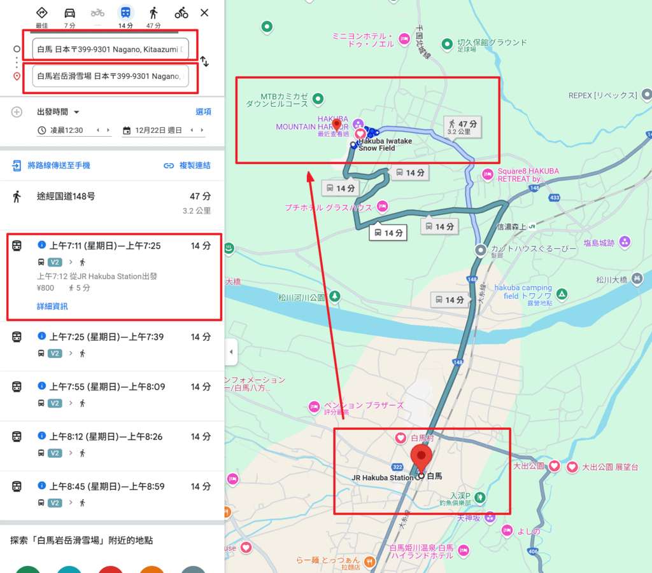Switch to walking mode (47 分)

point(153,13)
